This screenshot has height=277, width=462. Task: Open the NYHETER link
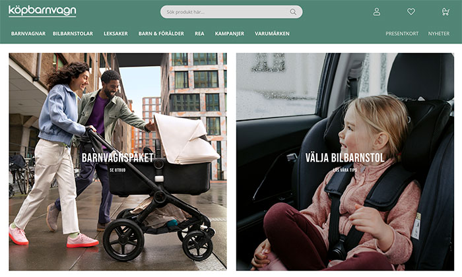click(x=439, y=34)
